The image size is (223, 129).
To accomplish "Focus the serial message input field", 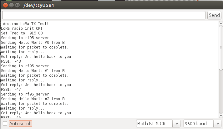I will [x=104, y=15].
